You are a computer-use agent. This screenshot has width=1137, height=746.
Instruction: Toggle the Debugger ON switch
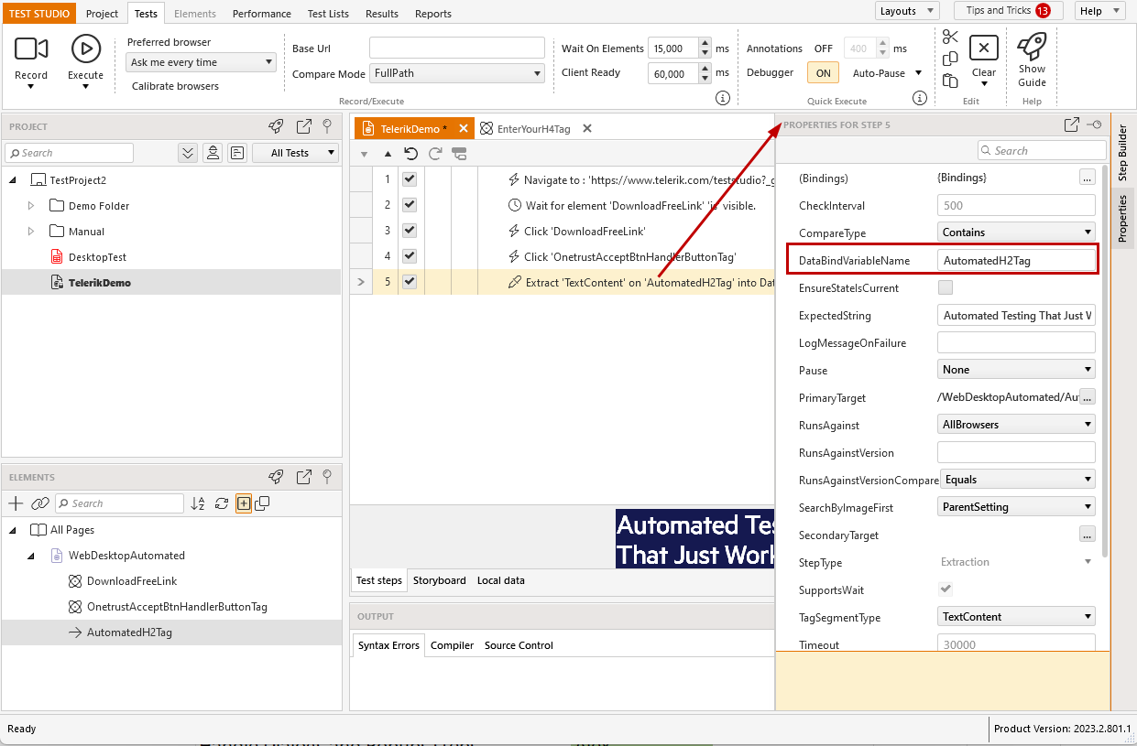point(823,73)
